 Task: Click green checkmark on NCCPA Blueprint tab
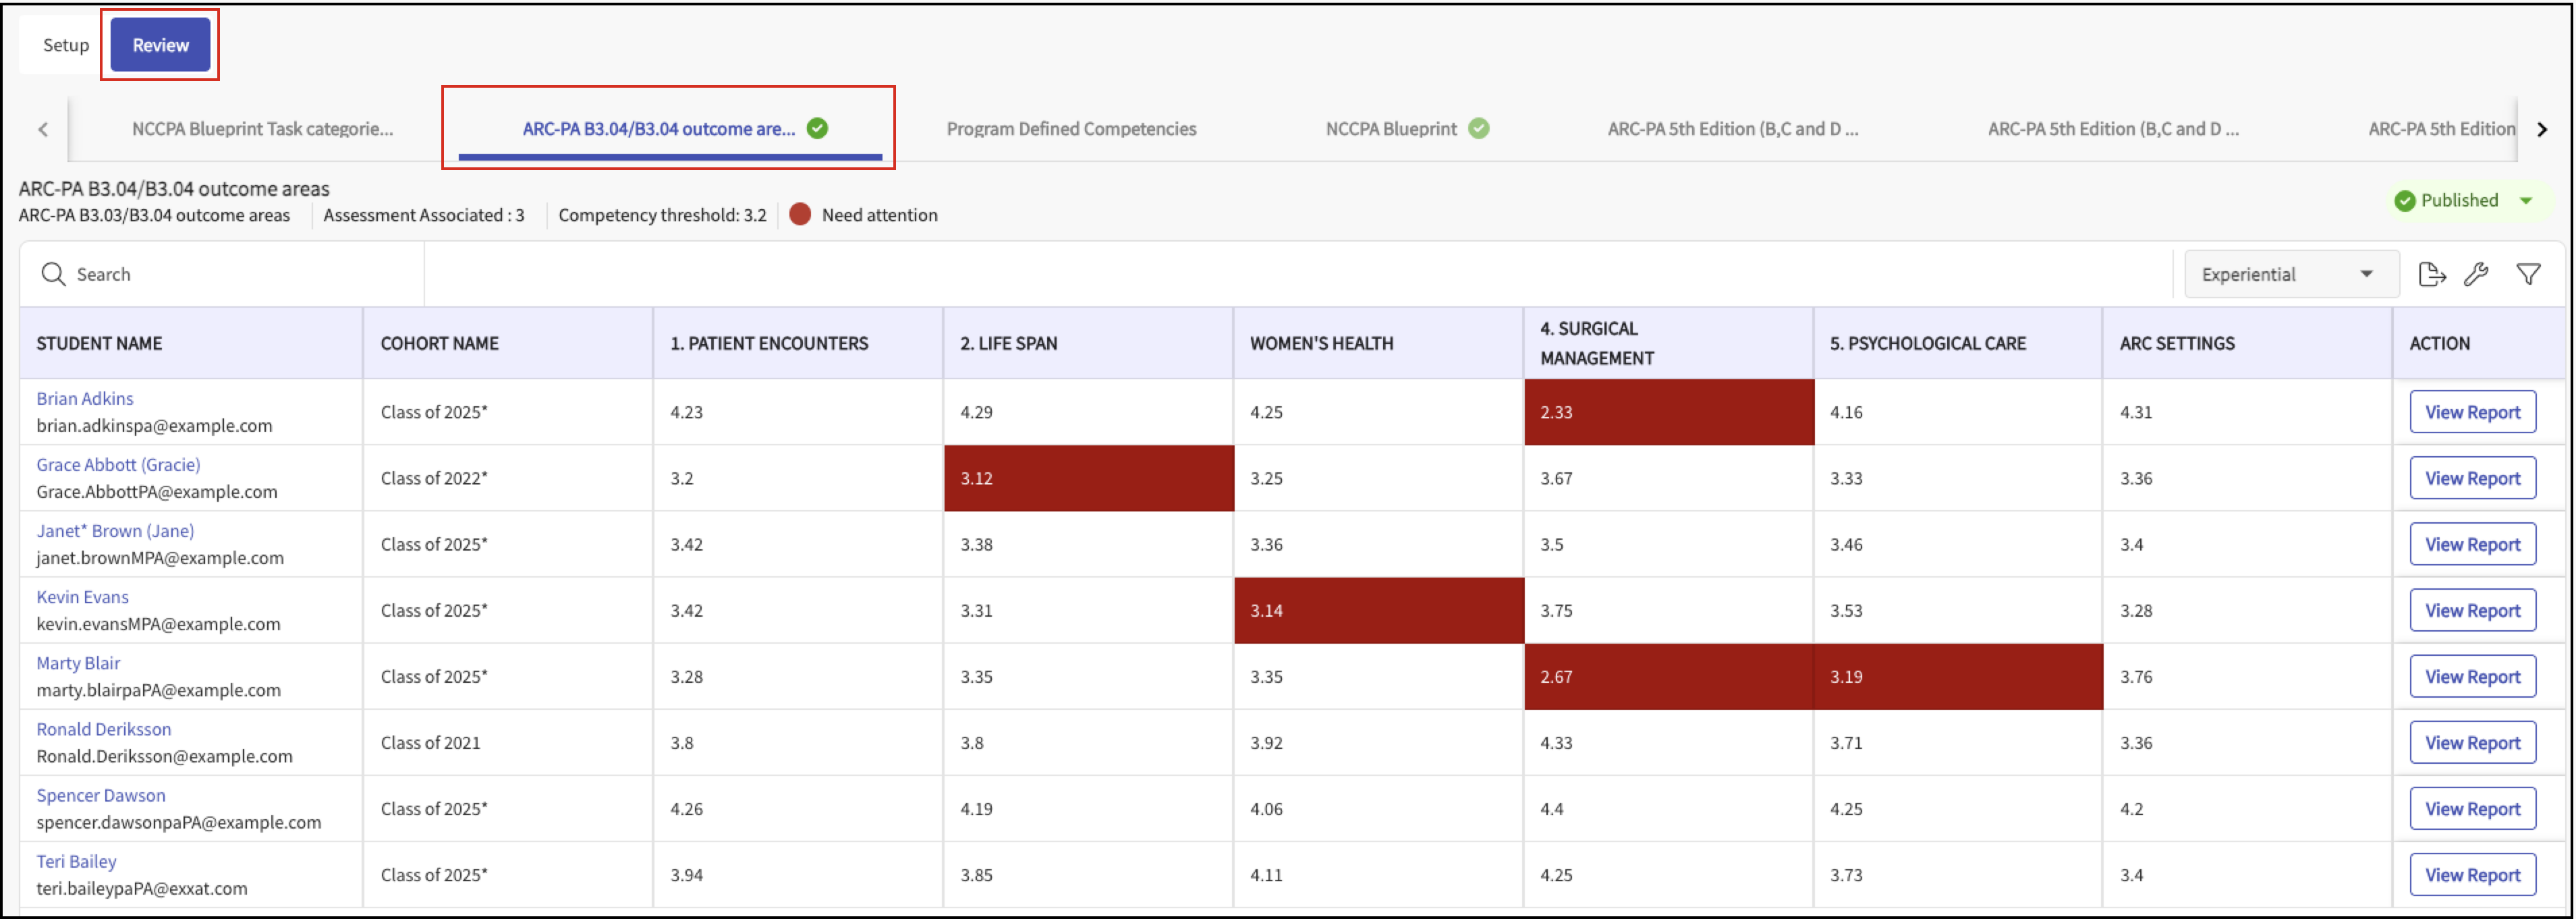1479,128
